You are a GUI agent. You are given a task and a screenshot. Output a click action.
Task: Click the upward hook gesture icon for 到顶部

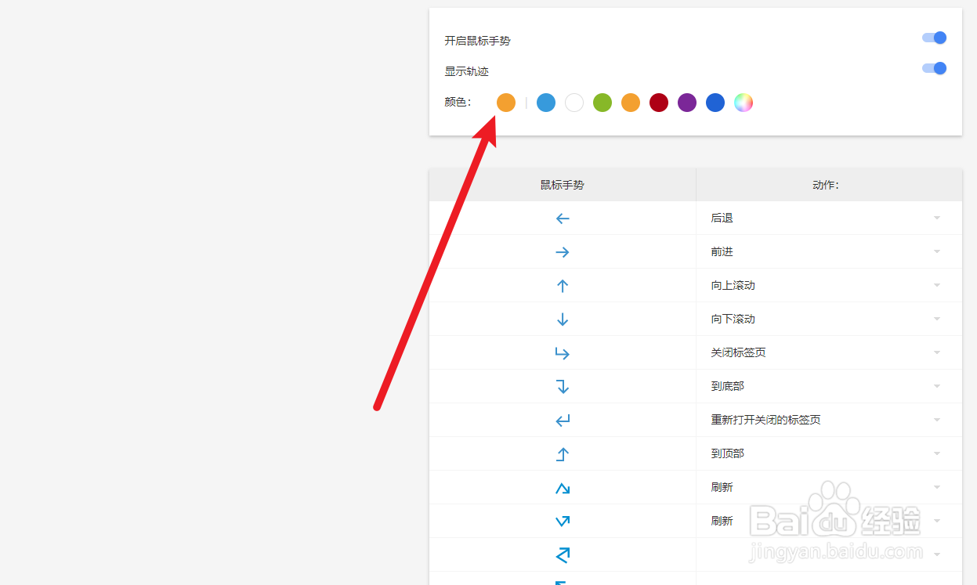click(563, 453)
